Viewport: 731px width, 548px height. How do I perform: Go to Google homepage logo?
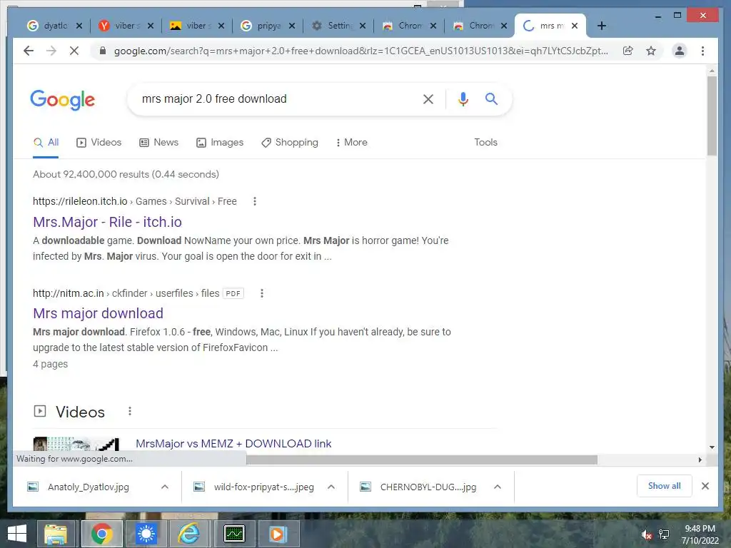(x=63, y=100)
